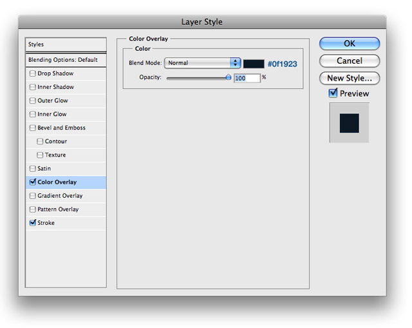412x328 pixels.
Task: Open the overlay color swatch picker
Action: (254, 64)
